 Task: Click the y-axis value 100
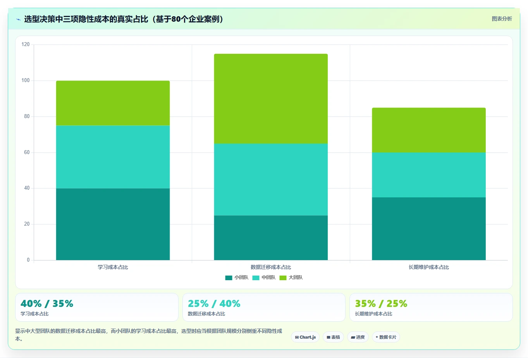(26, 81)
